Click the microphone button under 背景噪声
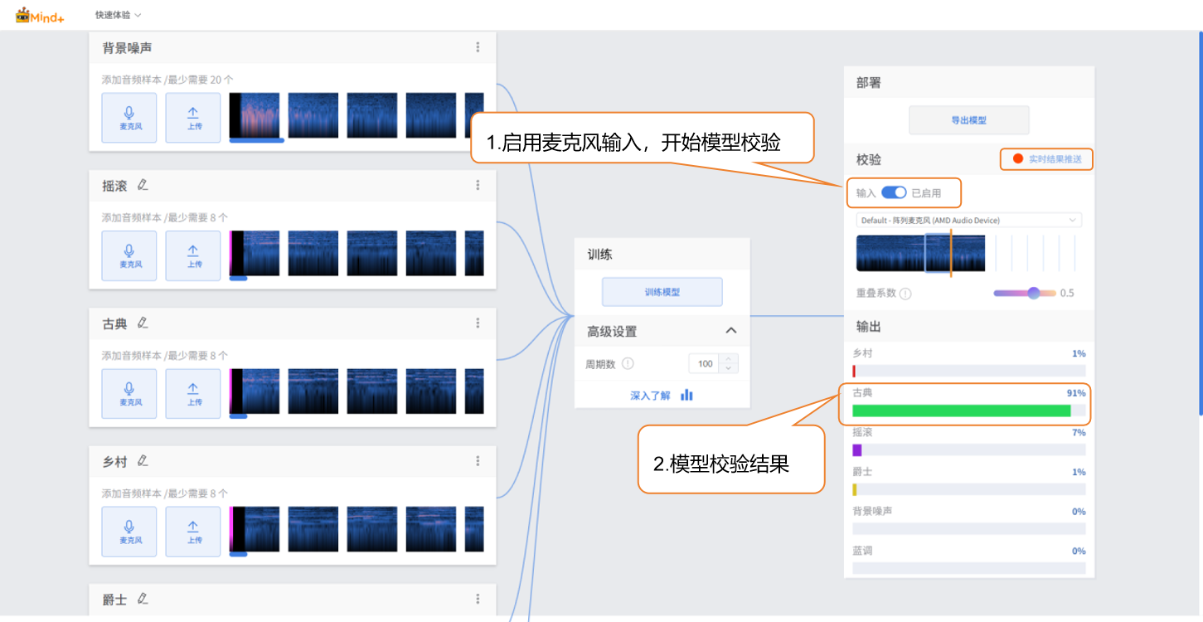1203x622 pixels. (x=129, y=118)
